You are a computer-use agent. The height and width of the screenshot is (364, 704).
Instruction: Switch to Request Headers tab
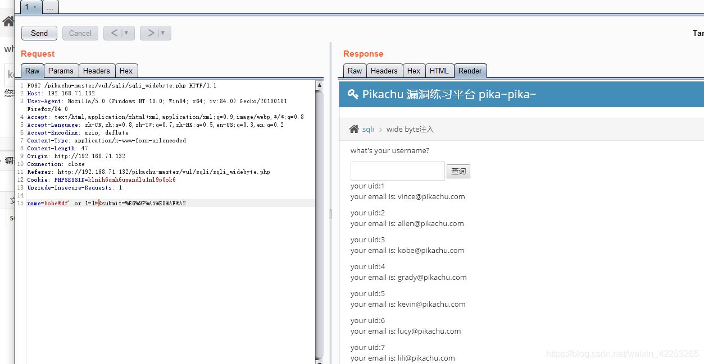(x=97, y=71)
